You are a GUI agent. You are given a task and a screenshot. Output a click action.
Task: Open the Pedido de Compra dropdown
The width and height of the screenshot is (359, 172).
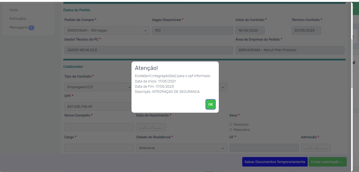tap(107, 30)
